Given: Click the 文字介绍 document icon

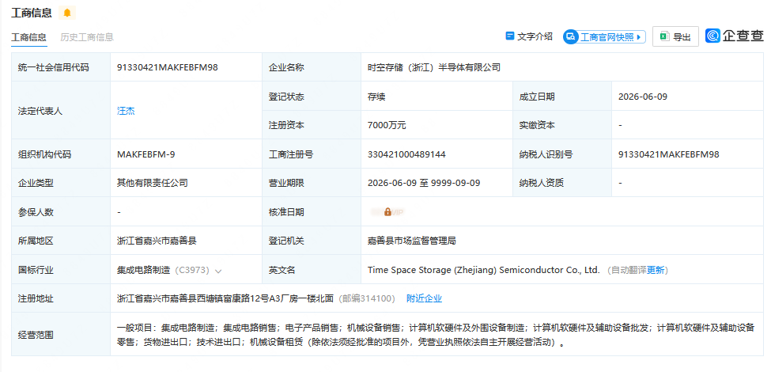Looking at the screenshot, I should [510, 36].
